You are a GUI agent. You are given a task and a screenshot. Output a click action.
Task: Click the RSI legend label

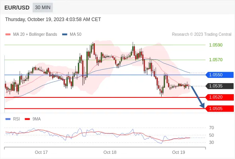click(x=16, y=119)
